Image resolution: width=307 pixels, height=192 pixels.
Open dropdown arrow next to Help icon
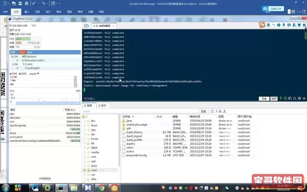(56, 3)
